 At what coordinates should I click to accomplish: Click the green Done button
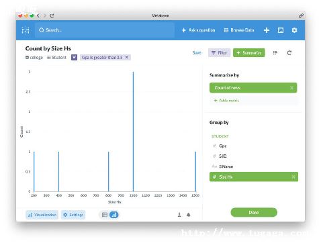tap(254, 212)
